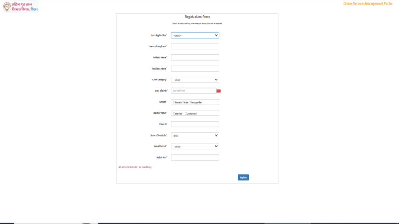This screenshot has height=224, width=399.
Task: Open the red calendar date picker icon
Action: point(218,91)
